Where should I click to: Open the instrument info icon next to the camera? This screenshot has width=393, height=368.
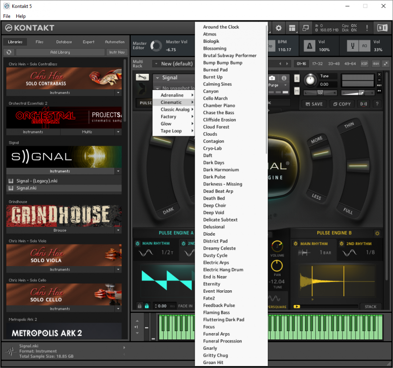(x=283, y=78)
